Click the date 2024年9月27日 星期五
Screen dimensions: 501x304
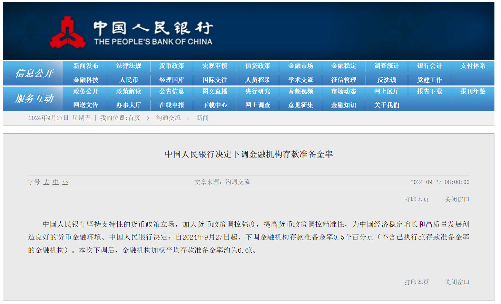[60, 118]
